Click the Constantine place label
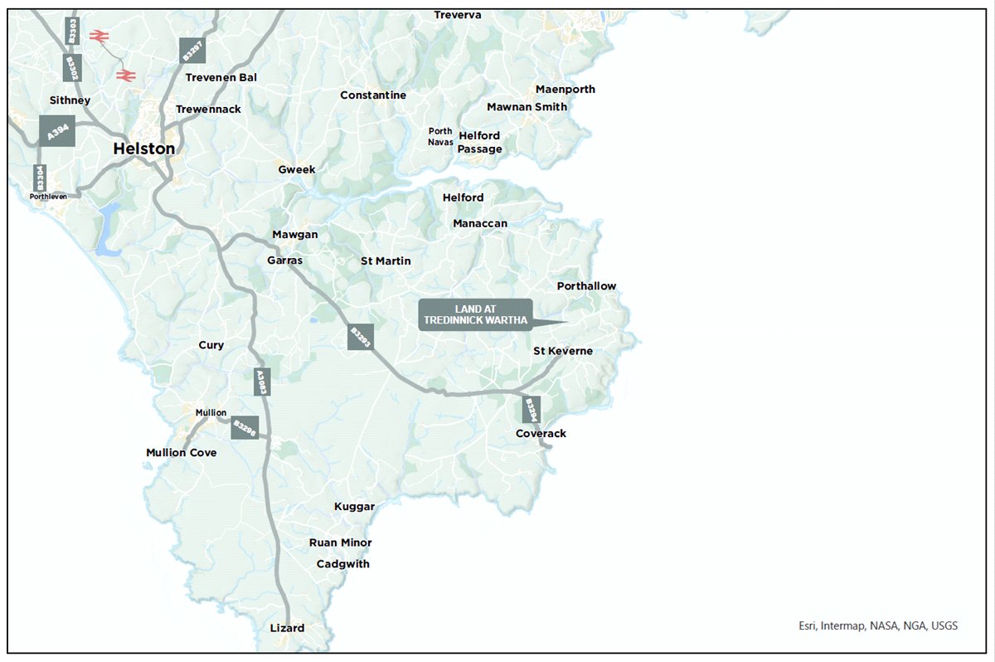 [x=373, y=95]
